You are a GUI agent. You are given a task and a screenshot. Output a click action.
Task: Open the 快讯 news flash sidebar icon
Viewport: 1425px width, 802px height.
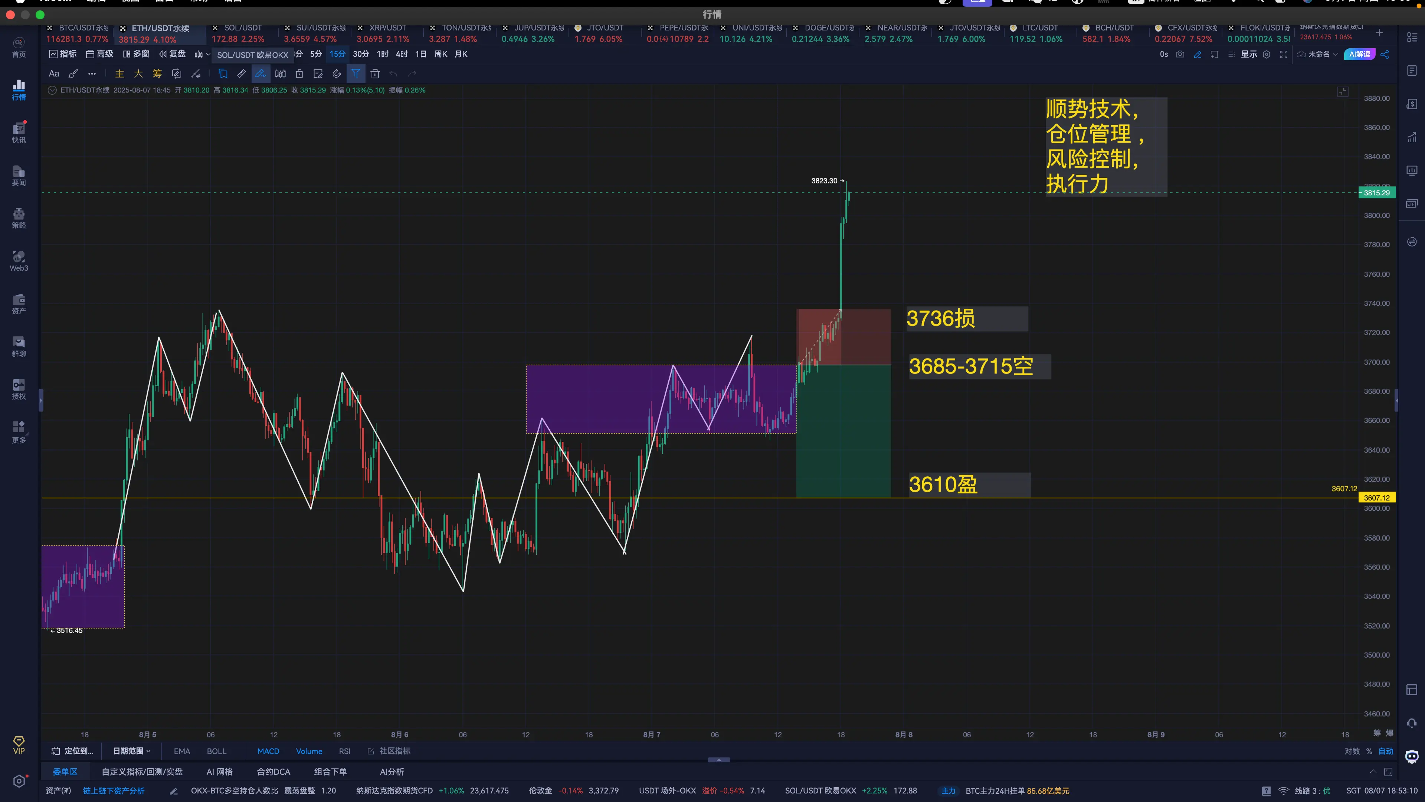19,132
